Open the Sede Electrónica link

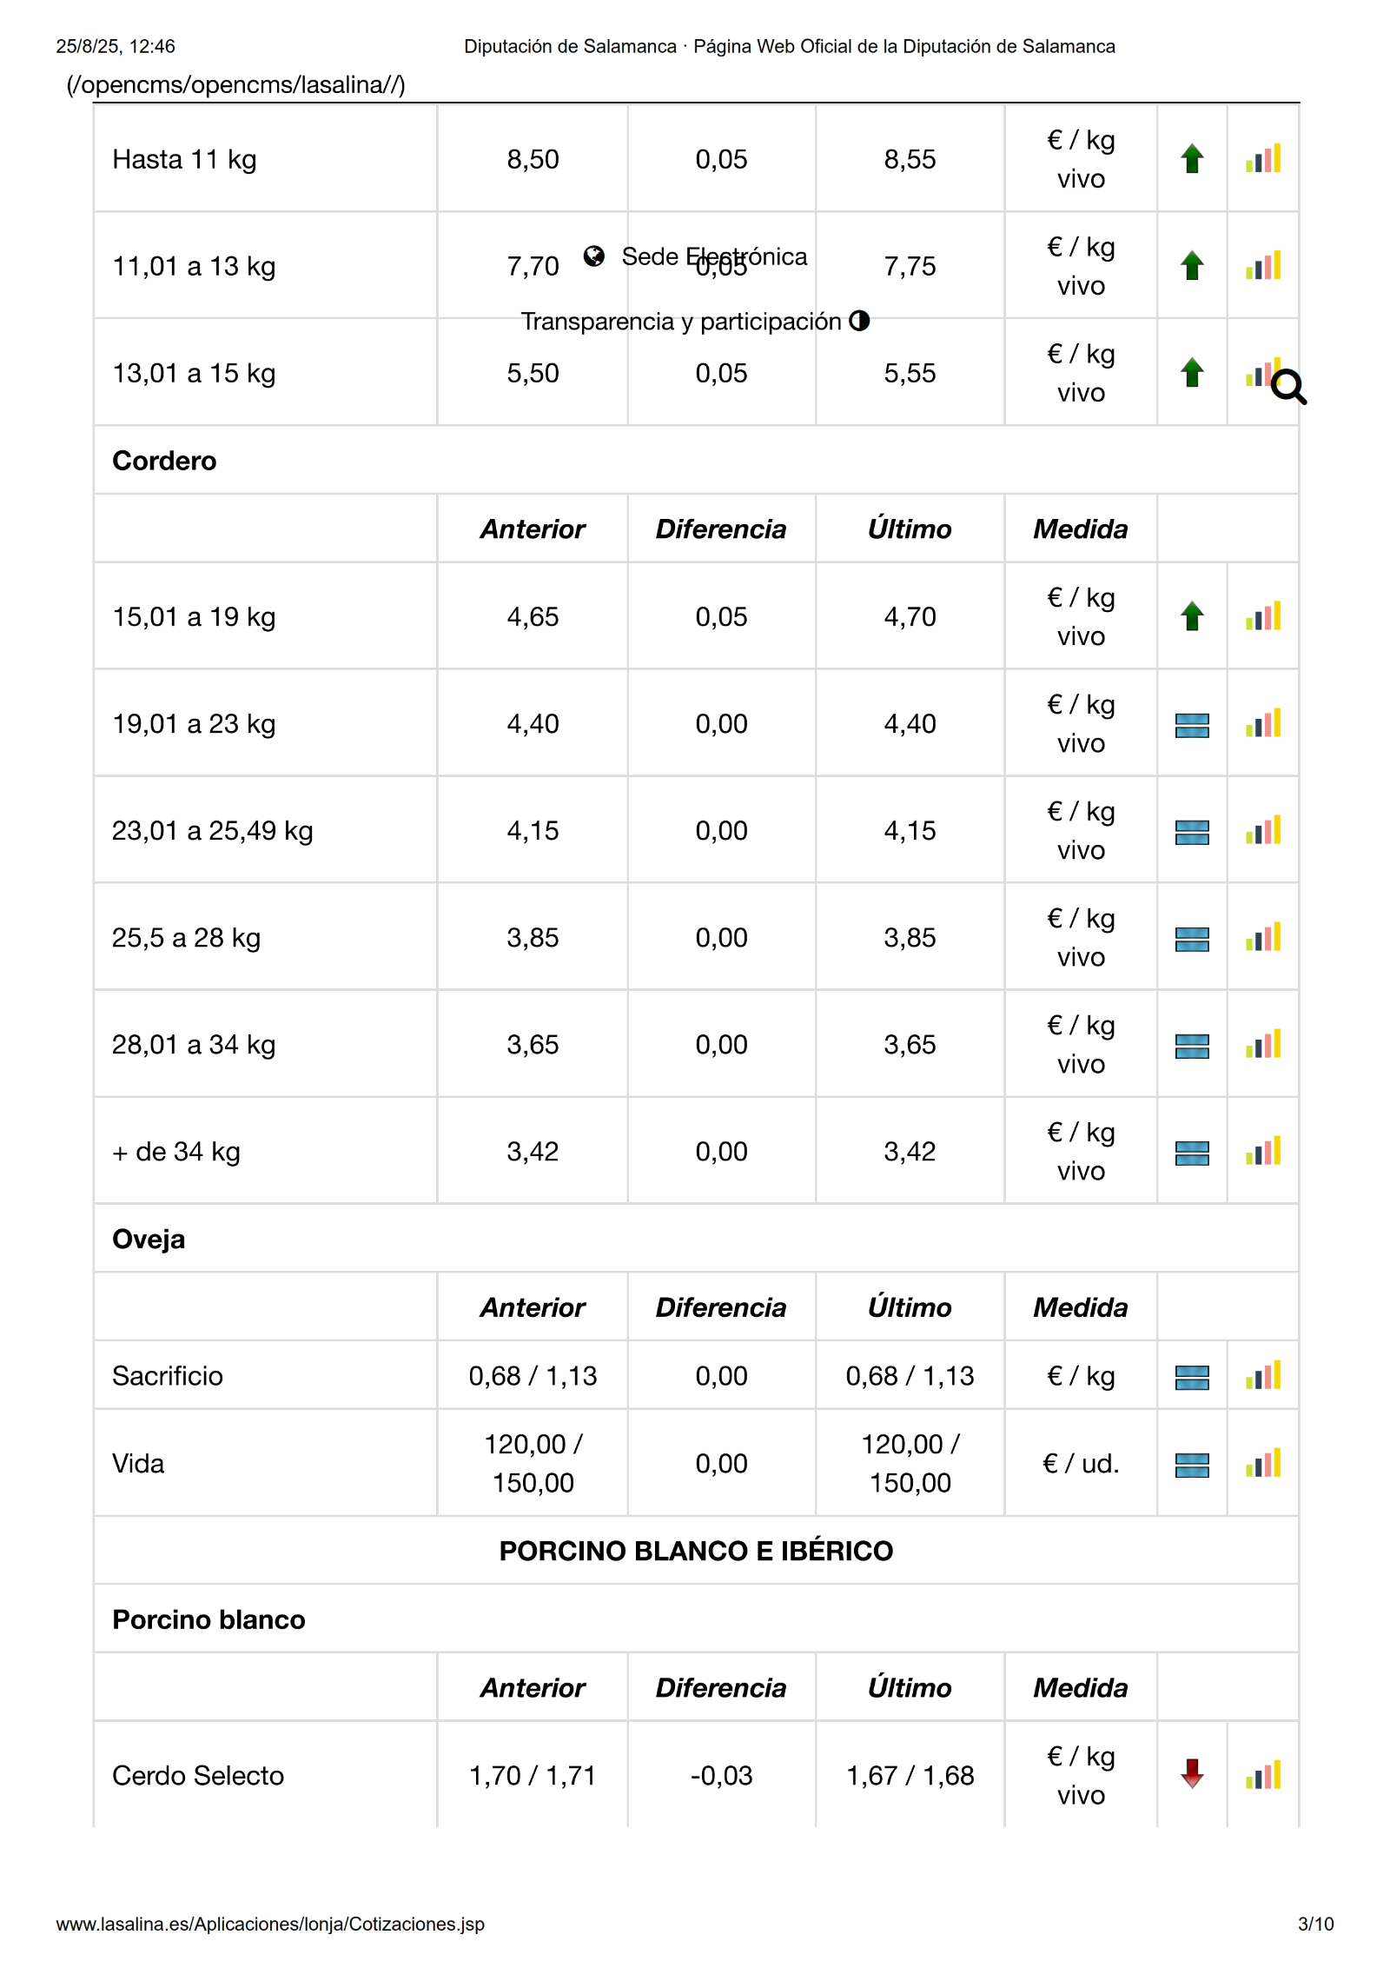(714, 256)
